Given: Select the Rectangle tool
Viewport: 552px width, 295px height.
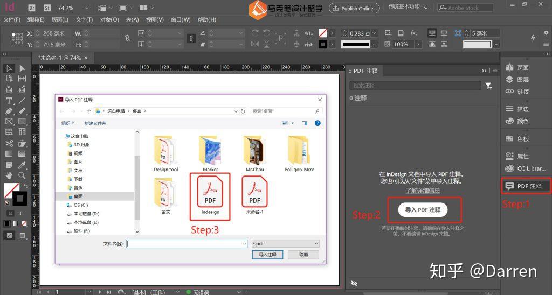Looking at the screenshot, I should click(x=22, y=122).
